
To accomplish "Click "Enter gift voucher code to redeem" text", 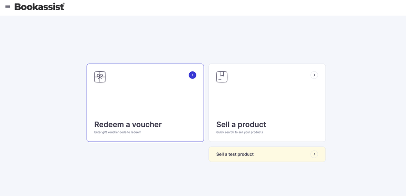I will [118, 132].
